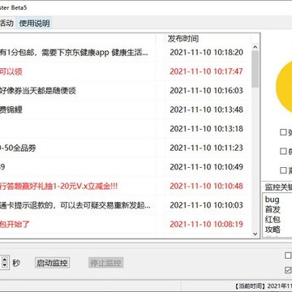Select the 红包 keyword
The height and width of the screenshot is (292, 292).
coord(273,220)
